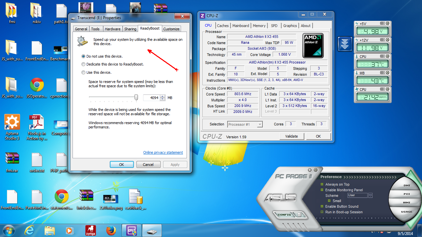The image size is (422, 237).
Task: Click CONFIG button in PC Probe II
Action: point(284,215)
